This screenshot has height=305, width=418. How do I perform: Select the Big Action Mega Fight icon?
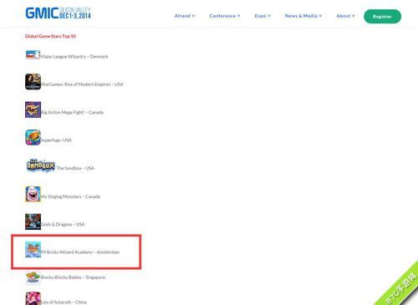(33, 109)
